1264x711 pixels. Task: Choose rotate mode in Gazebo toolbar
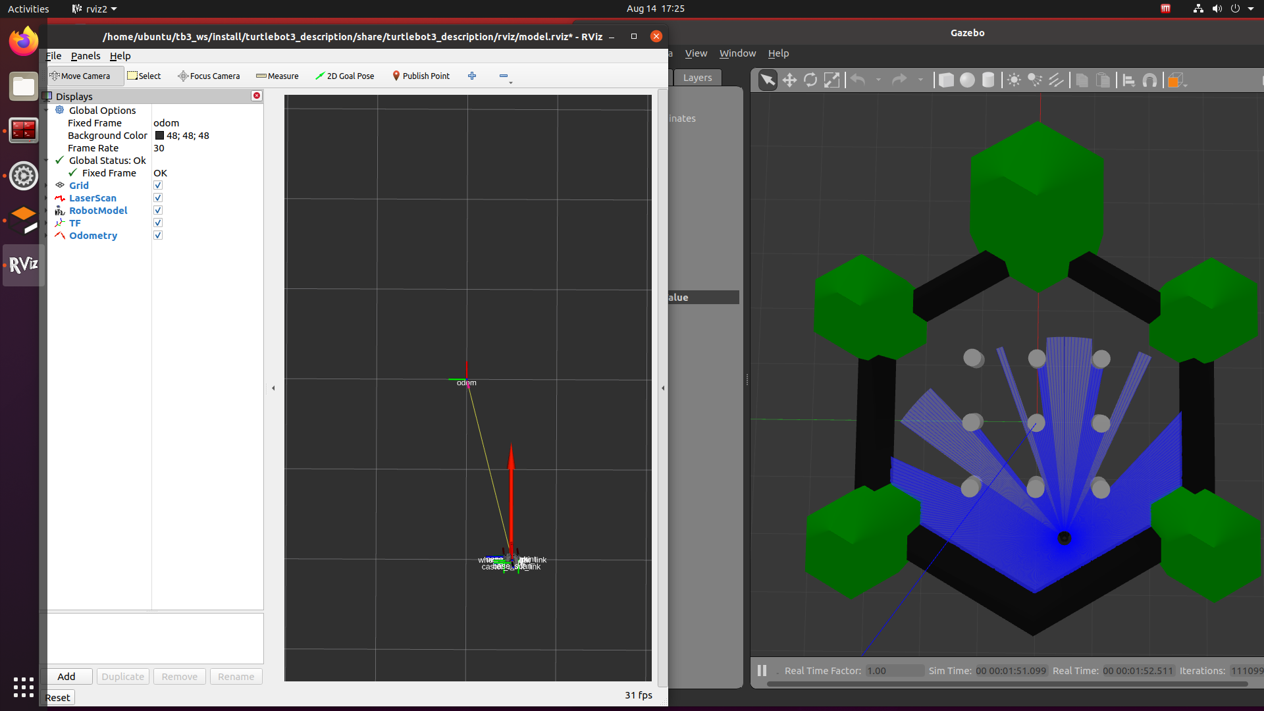click(810, 80)
